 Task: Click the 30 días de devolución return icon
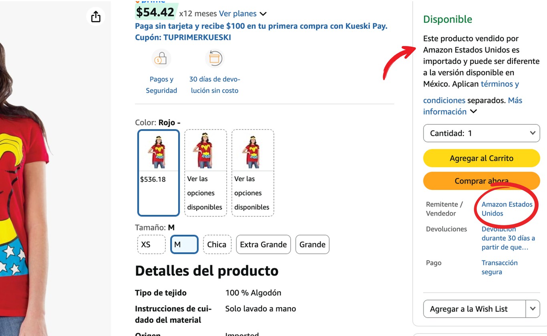point(215,58)
